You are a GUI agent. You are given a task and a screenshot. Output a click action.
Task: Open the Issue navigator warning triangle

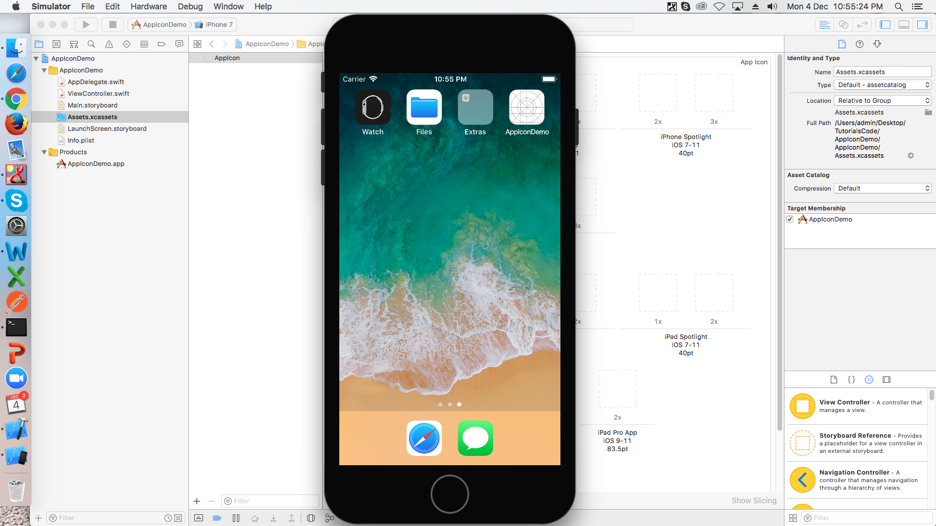tap(109, 44)
